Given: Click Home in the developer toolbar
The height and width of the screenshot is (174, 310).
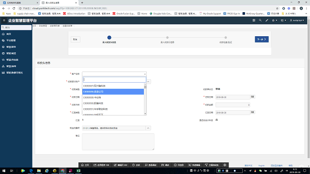Looking at the screenshot, I should tap(85, 165).
